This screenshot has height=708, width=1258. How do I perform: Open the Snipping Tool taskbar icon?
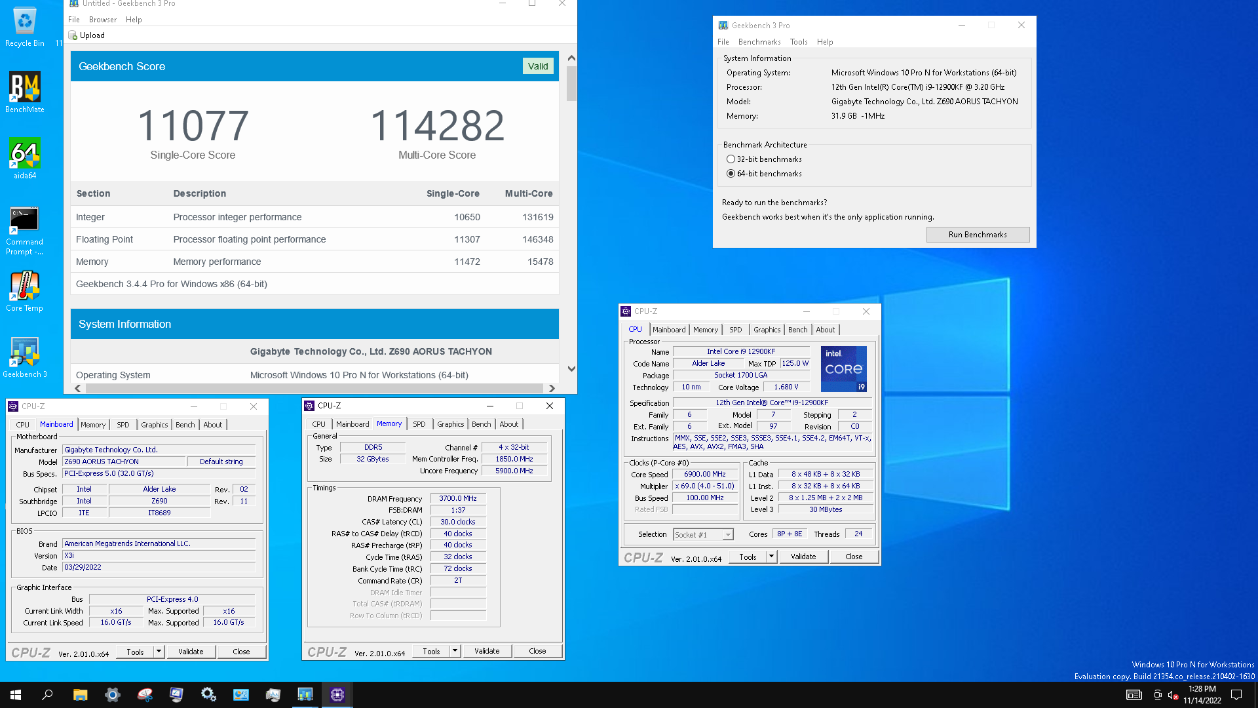tap(144, 695)
